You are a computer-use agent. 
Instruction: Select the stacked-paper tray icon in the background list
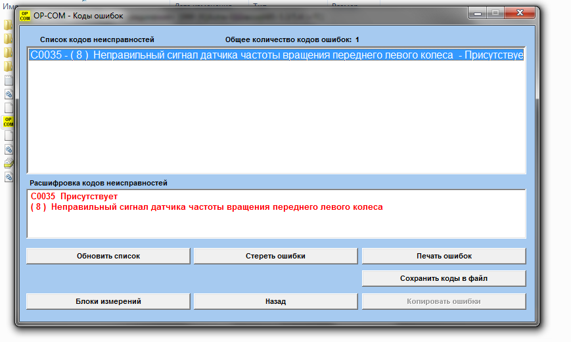click(x=9, y=163)
